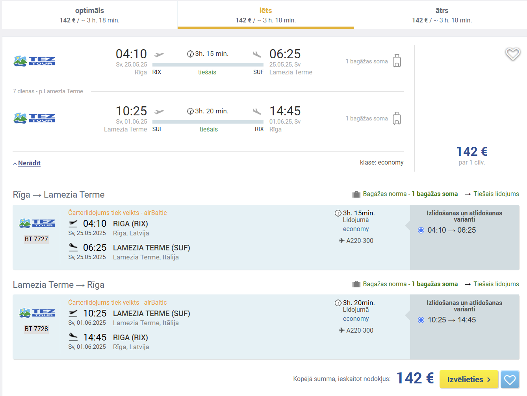This screenshot has width=527, height=396.
Task: Collapse details using Nerādīt link
Action: pos(29,163)
